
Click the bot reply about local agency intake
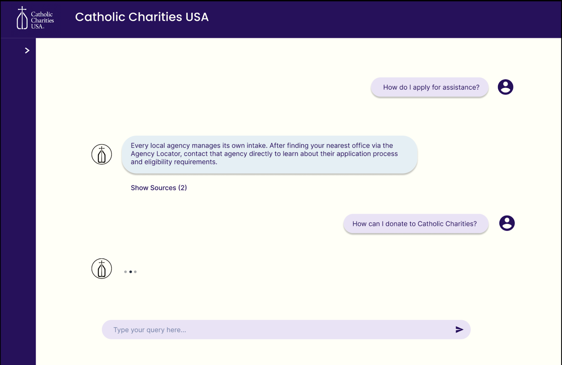269,154
